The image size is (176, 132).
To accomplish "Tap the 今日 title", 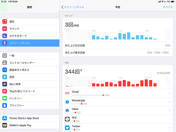I will pos(118,7).
